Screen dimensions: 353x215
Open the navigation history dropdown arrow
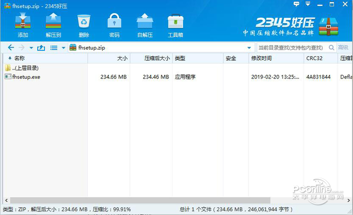click(x=31, y=48)
